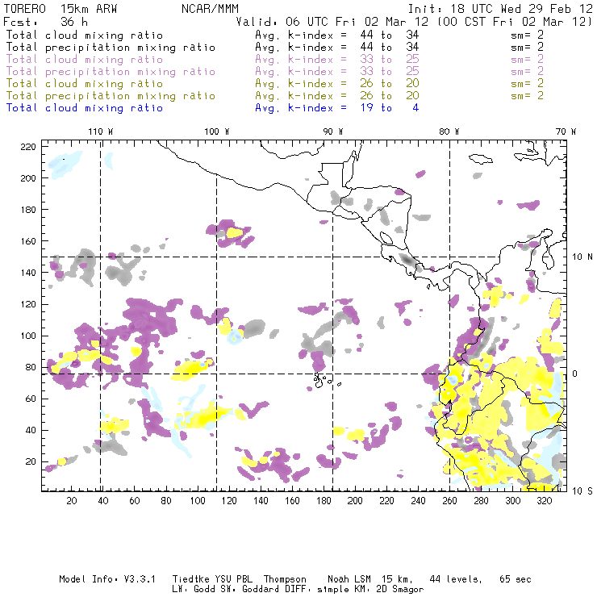Click '180' on the vertical axis
Image resolution: width=597 pixels, height=597 pixels.
[28, 210]
